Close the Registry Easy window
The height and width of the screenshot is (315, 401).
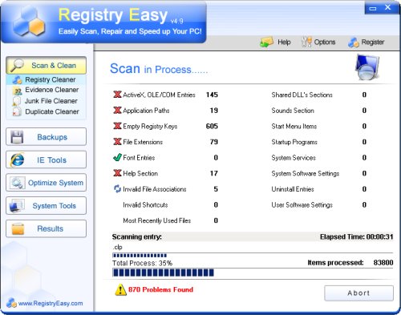coord(388,7)
